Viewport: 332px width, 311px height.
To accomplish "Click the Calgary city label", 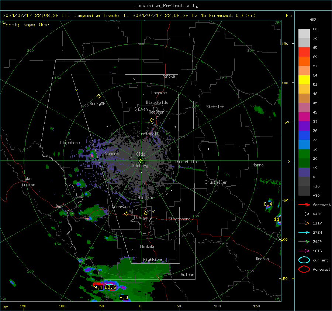I will (x=144, y=217).
